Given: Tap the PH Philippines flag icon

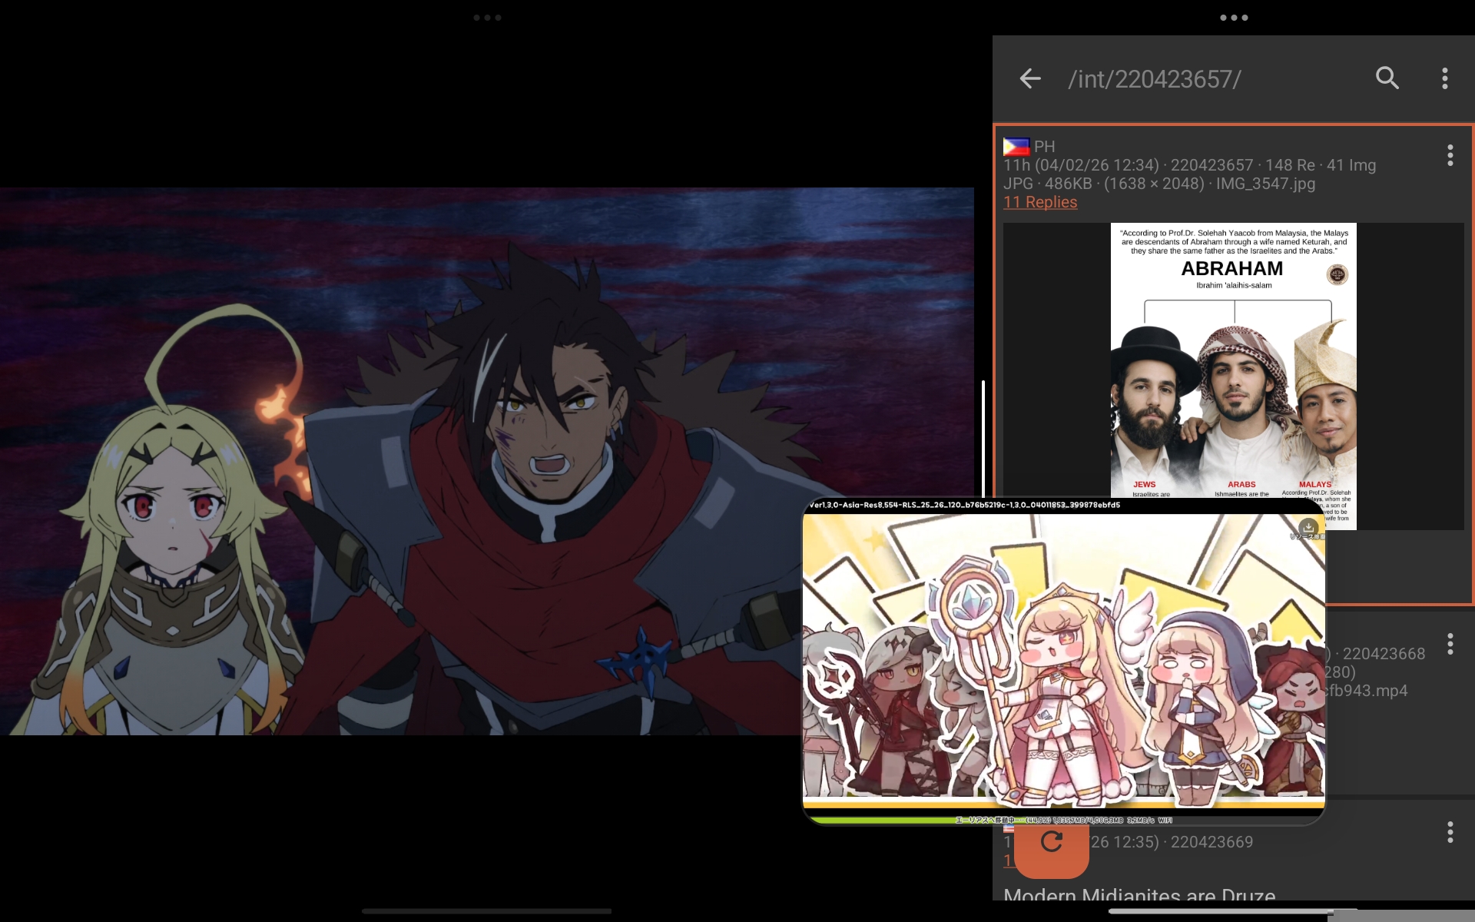Looking at the screenshot, I should tap(1016, 146).
